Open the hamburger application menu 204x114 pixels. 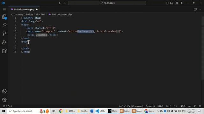tap(4, 9)
